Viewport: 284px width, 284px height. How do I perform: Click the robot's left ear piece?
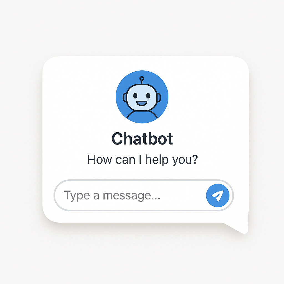125,98
